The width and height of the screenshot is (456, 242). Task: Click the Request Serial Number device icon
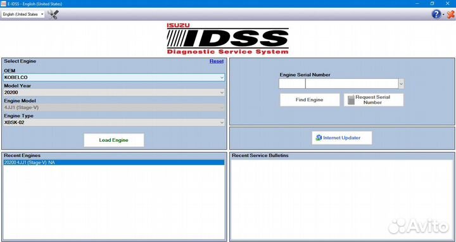(351, 99)
